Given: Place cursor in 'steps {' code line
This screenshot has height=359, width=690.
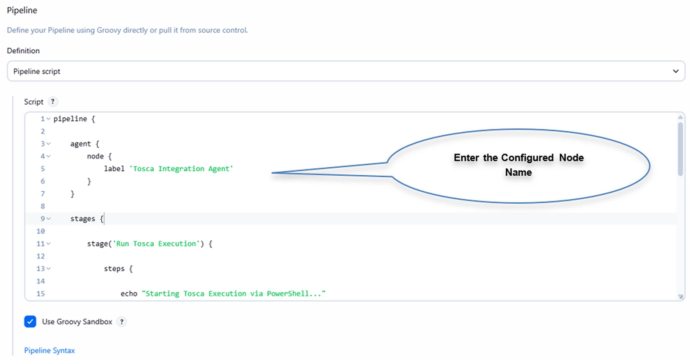Looking at the screenshot, I should 118,268.
